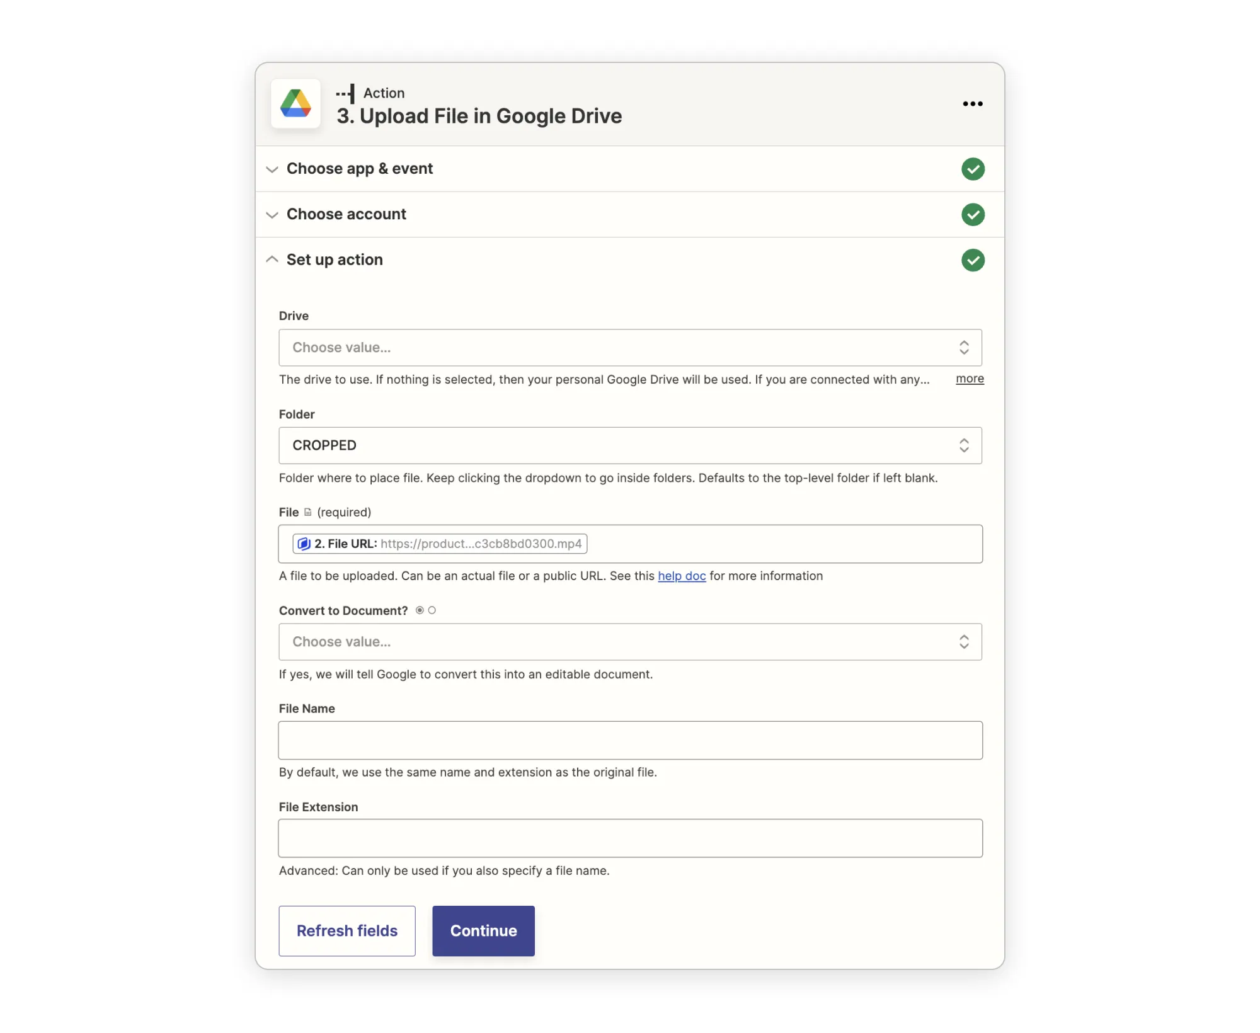
Task: Click green checkmark beside Choose account
Action: pos(973,215)
